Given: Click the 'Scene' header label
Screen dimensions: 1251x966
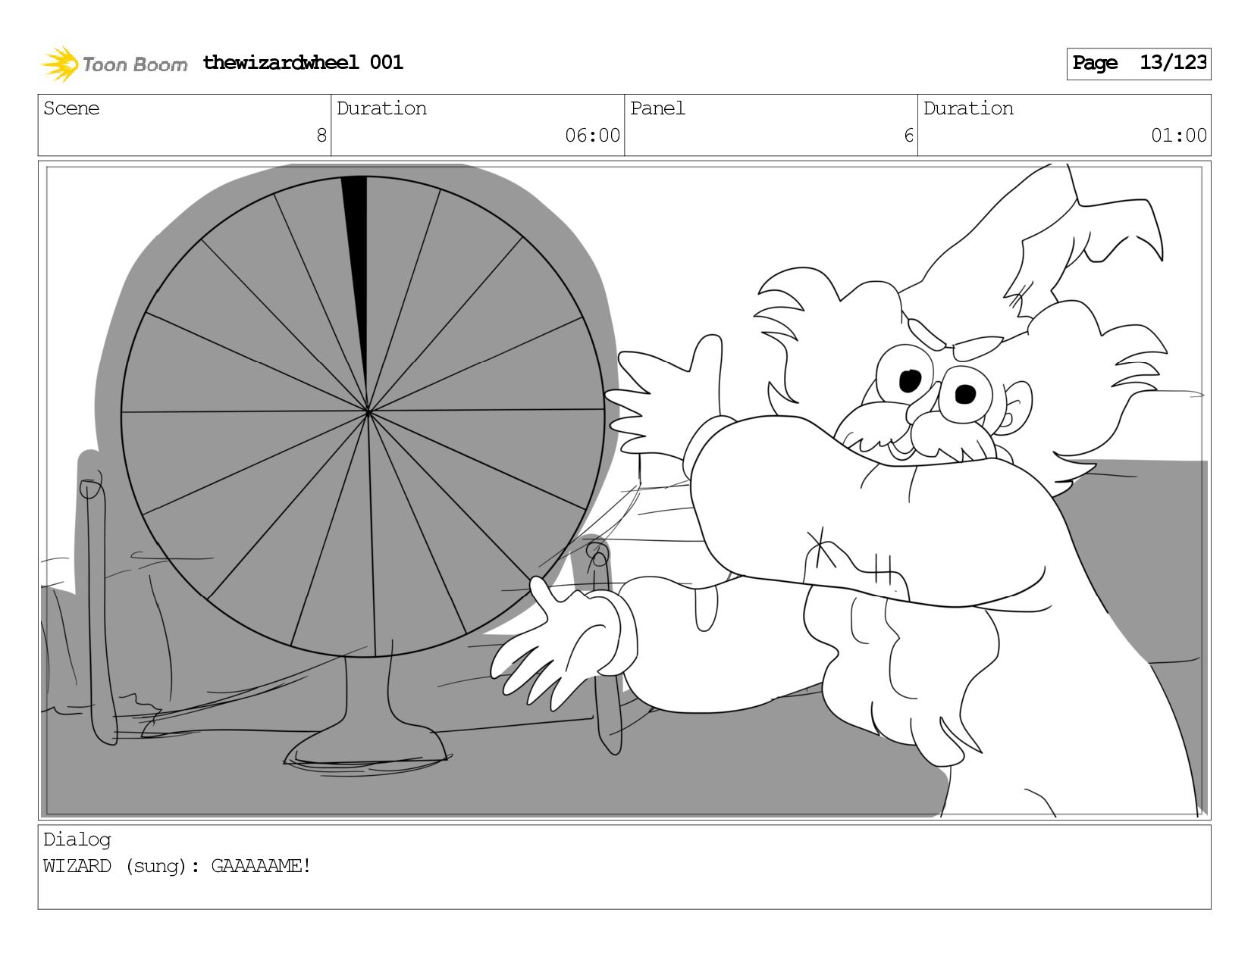Looking at the screenshot, I should [x=71, y=108].
